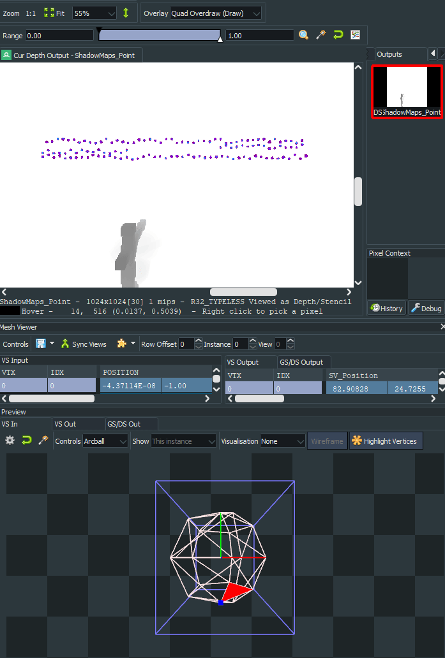Select the Cur Depth Output - ShadowMaps_Point tab
Screen dimensions: 445x658
pyautogui.click(x=71, y=55)
